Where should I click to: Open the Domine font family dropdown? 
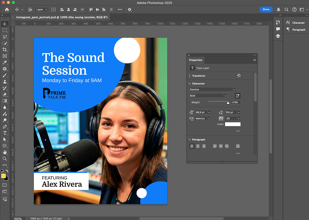[x=234, y=89]
